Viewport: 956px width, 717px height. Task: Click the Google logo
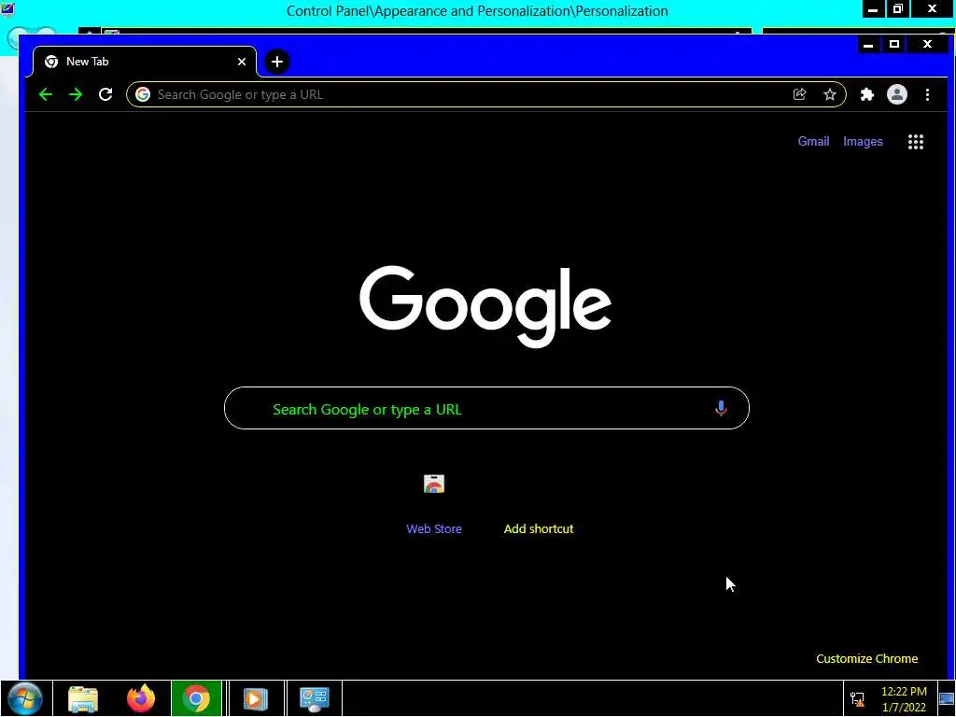pyautogui.click(x=485, y=305)
